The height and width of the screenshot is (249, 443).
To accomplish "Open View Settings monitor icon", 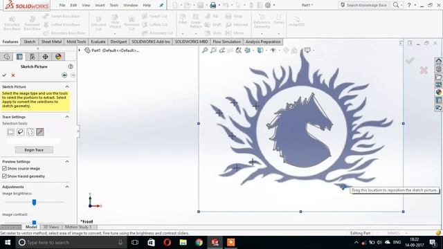I will click(307, 50).
